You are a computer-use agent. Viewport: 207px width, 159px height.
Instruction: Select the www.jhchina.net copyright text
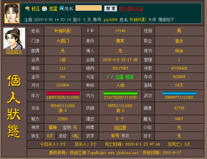[x=123, y=153]
